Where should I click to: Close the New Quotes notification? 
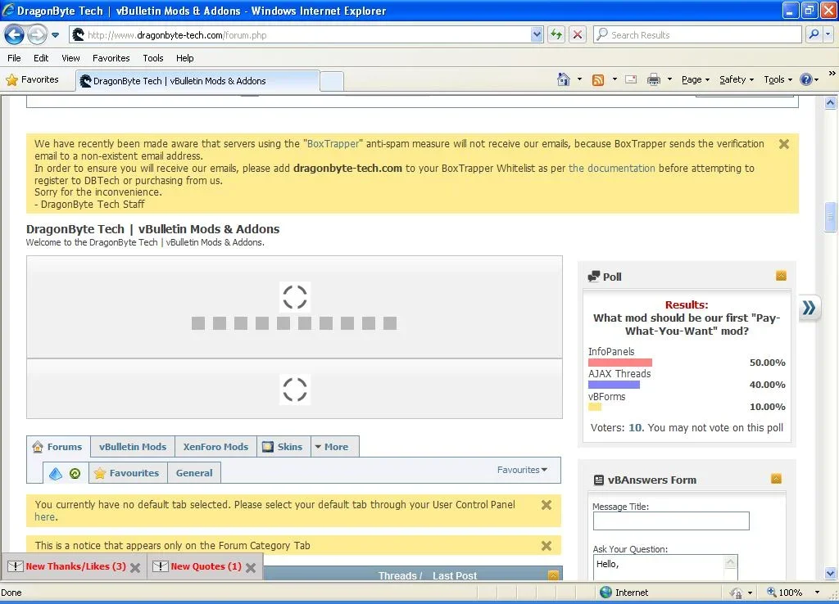click(251, 568)
